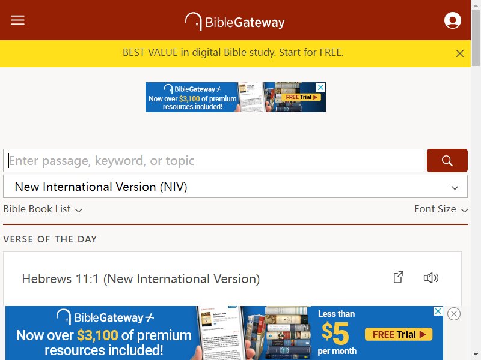Close the bottom sticky ad with circled X
This screenshot has width=481, height=360.
[454, 314]
